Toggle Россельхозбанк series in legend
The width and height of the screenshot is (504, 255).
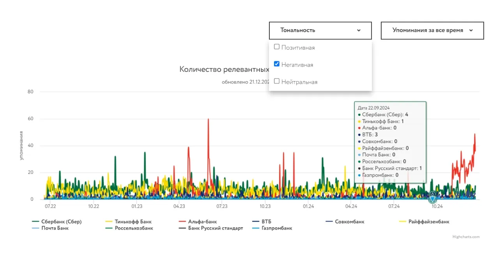click(x=129, y=228)
